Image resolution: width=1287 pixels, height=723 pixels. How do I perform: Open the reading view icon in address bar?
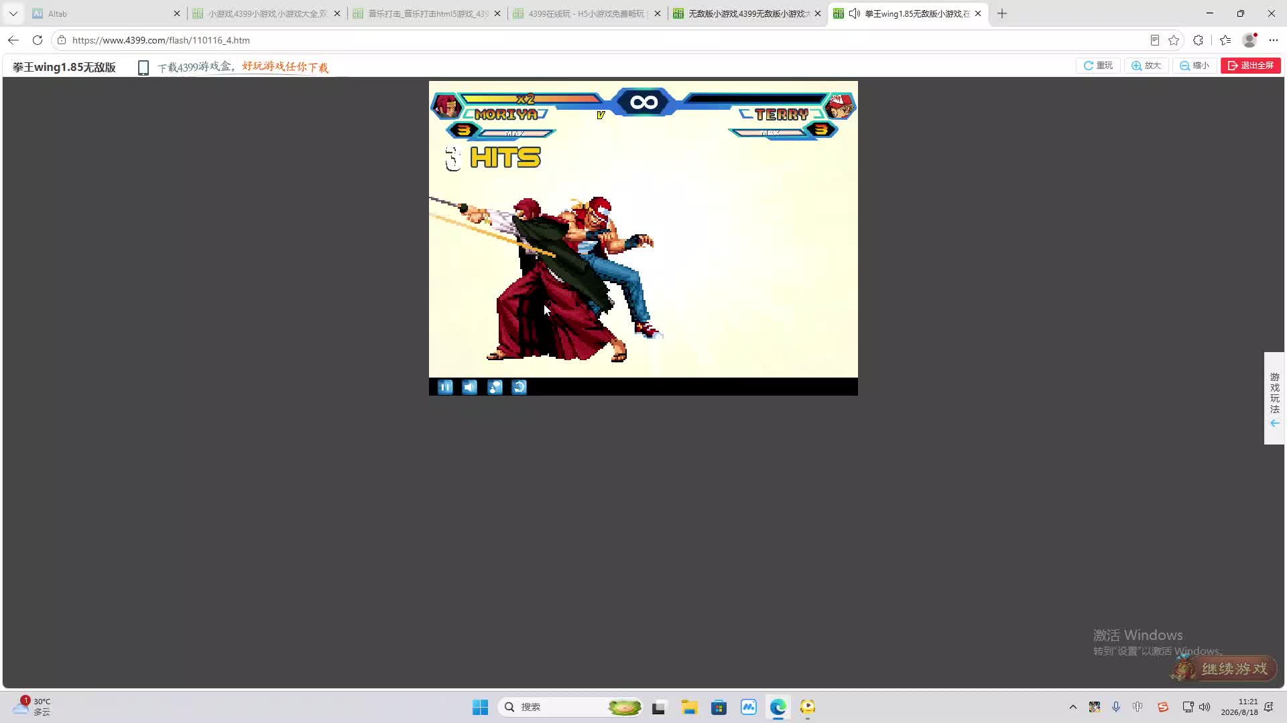[1155, 40]
